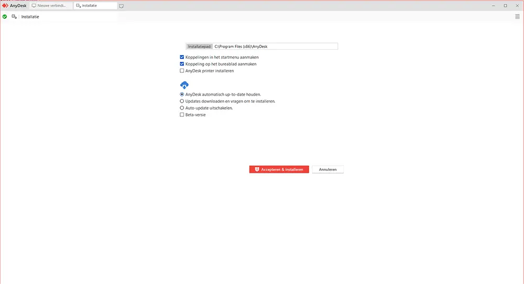The image size is (524, 284).
Task: Click the blue cloud download icon
Action: tap(184, 85)
